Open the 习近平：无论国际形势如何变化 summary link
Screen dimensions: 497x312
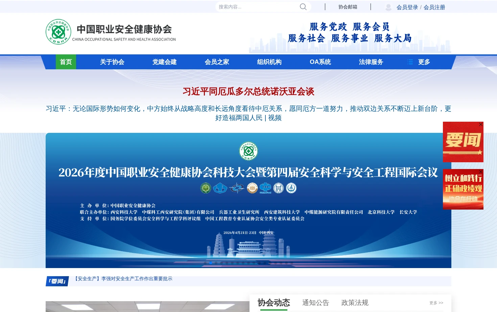(249, 113)
